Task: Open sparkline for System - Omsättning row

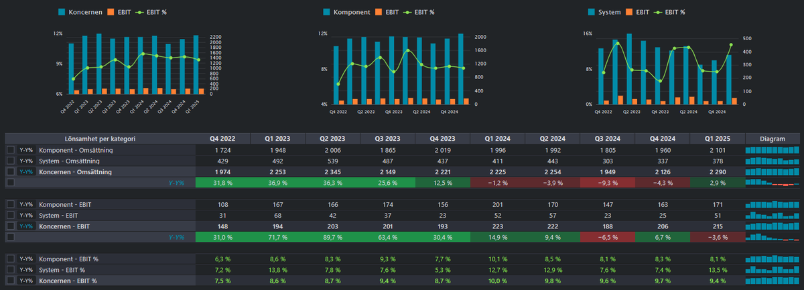Action: coord(772,161)
